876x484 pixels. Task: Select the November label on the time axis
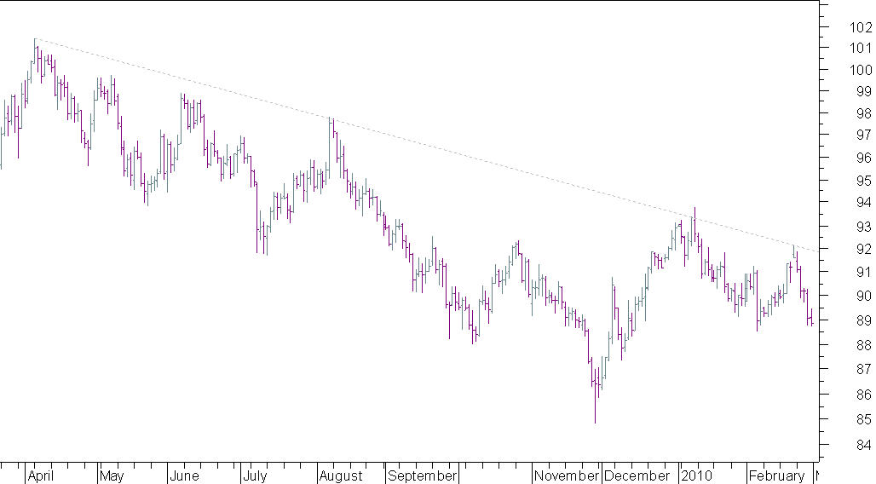tap(567, 475)
